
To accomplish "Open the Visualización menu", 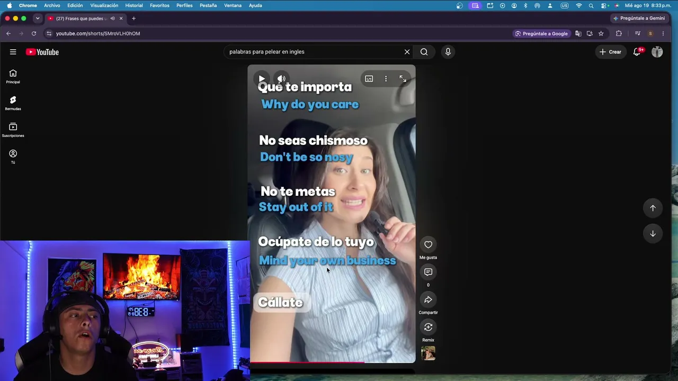I will tap(104, 5).
